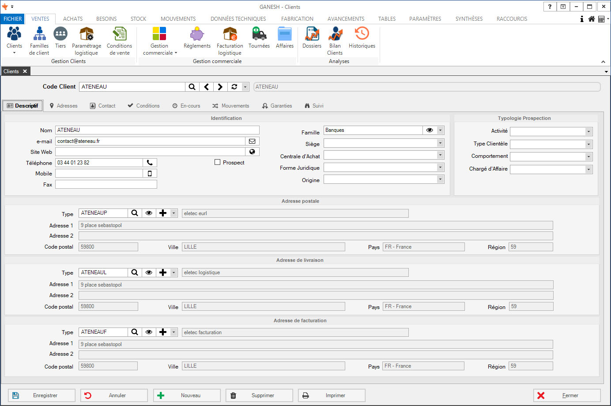This screenshot has height=406, width=611.
Task: Open Facturation logistique in the ribbon
Action: tap(230, 41)
